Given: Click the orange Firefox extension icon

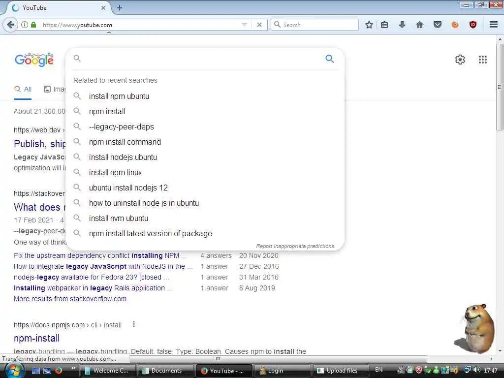Looking at the screenshot, I should 455,25.
